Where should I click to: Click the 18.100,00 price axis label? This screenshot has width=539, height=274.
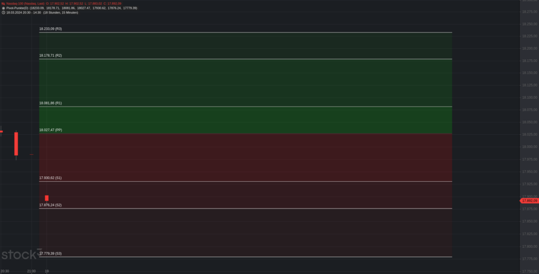coord(528,98)
